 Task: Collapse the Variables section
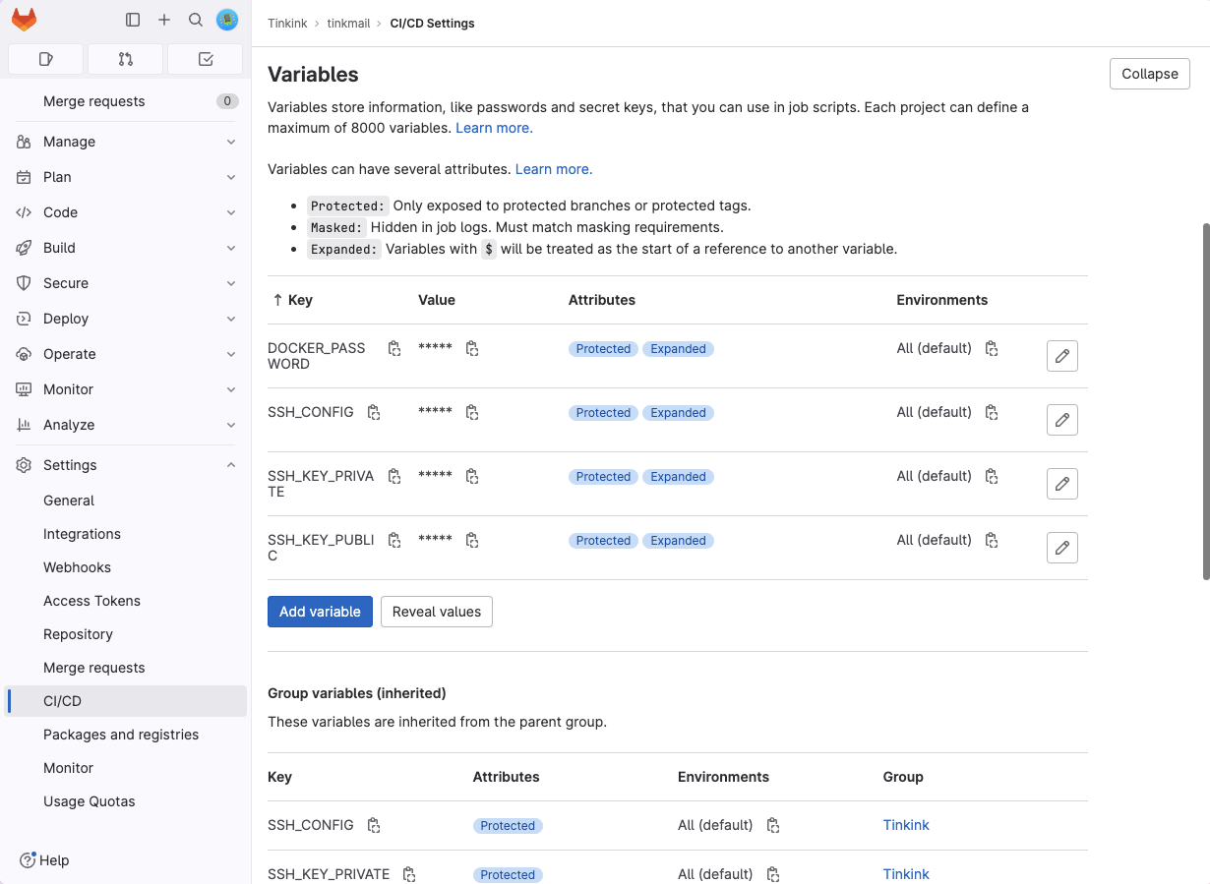[x=1150, y=74]
